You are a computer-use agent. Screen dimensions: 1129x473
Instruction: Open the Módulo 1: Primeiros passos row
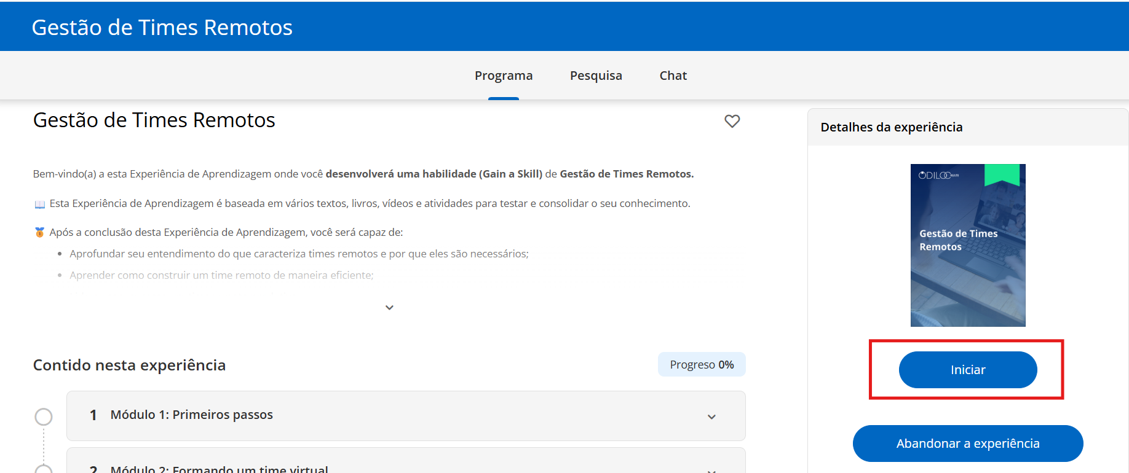coord(406,416)
